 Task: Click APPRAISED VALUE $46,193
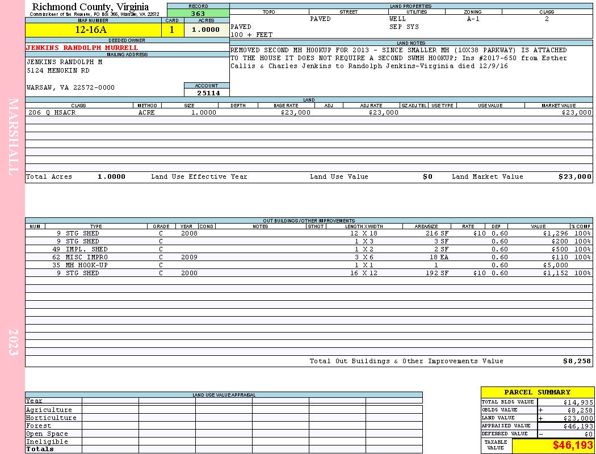[x=578, y=426]
